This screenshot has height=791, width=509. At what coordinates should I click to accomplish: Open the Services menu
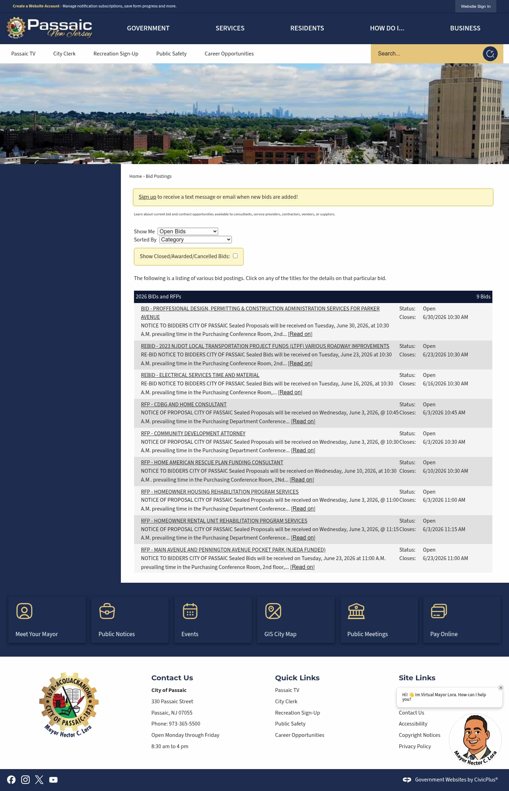230,28
